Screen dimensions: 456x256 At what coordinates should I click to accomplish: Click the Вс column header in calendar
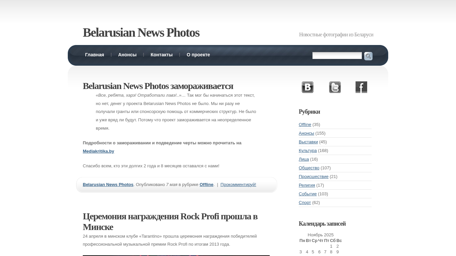click(x=339, y=240)
